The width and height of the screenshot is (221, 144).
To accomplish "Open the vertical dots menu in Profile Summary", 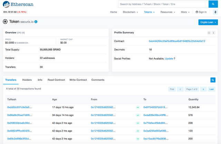I will click(x=213, y=33).
